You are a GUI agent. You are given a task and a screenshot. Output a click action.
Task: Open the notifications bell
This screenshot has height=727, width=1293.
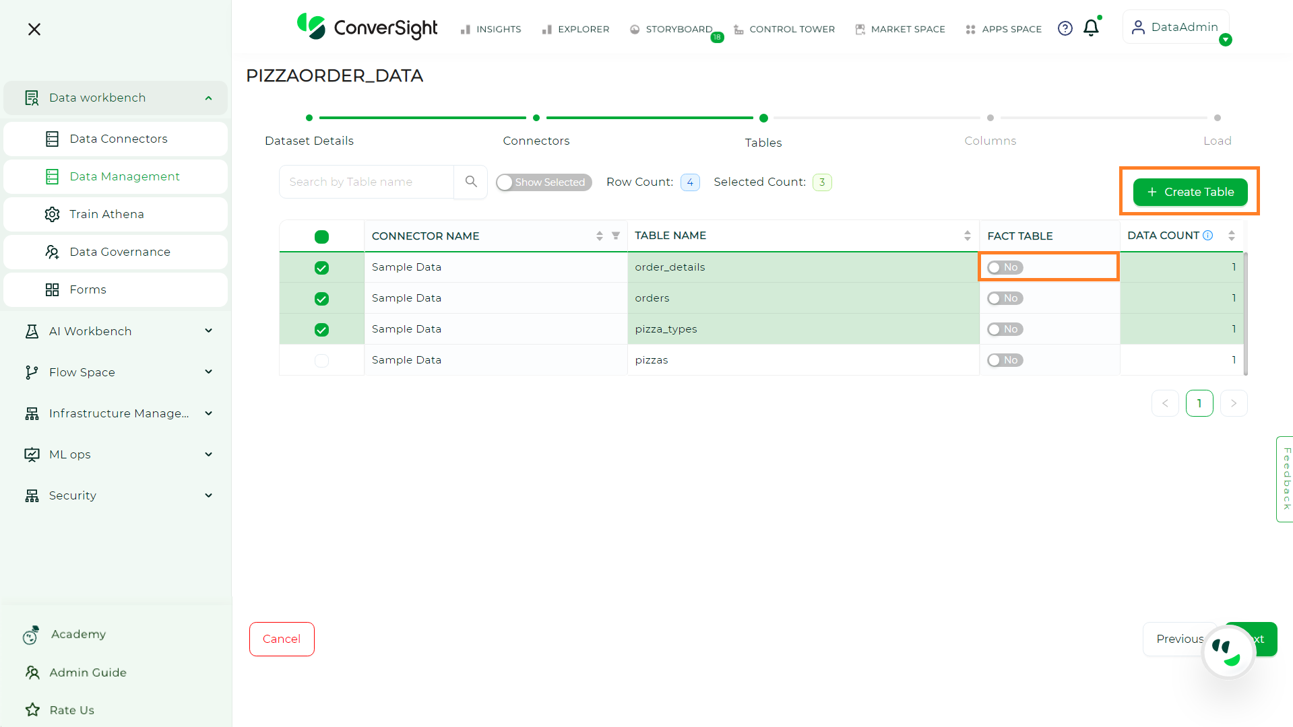point(1091,28)
